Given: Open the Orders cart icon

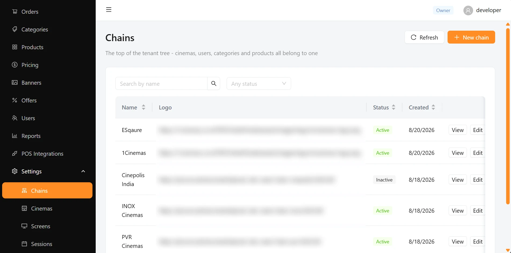Looking at the screenshot, I should click(15, 12).
